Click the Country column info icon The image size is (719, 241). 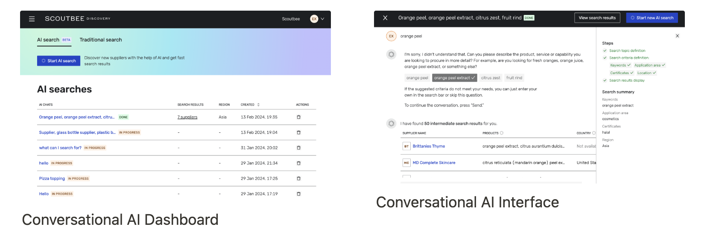(x=594, y=133)
